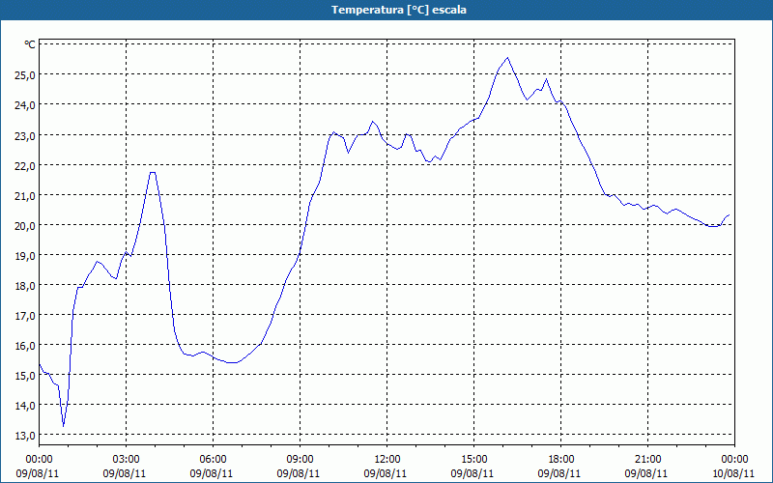This screenshot has width=773, height=483.
Task: Select the 22,0 y-axis value
Action: click(x=25, y=165)
